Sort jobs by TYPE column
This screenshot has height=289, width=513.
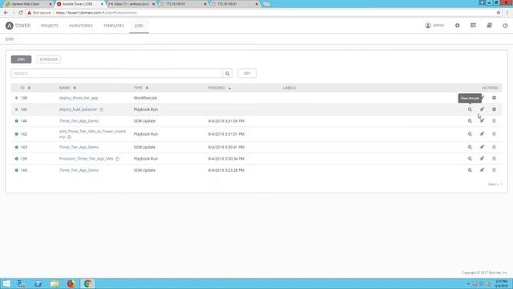click(x=141, y=88)
